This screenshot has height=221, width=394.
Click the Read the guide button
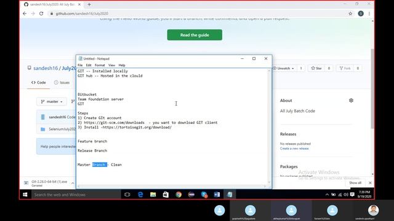pos(195,35)
